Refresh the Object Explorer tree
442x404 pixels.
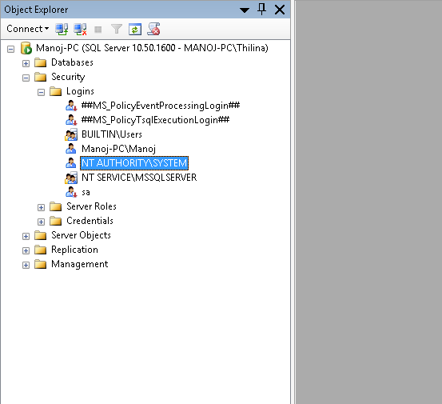click(135, 29)
